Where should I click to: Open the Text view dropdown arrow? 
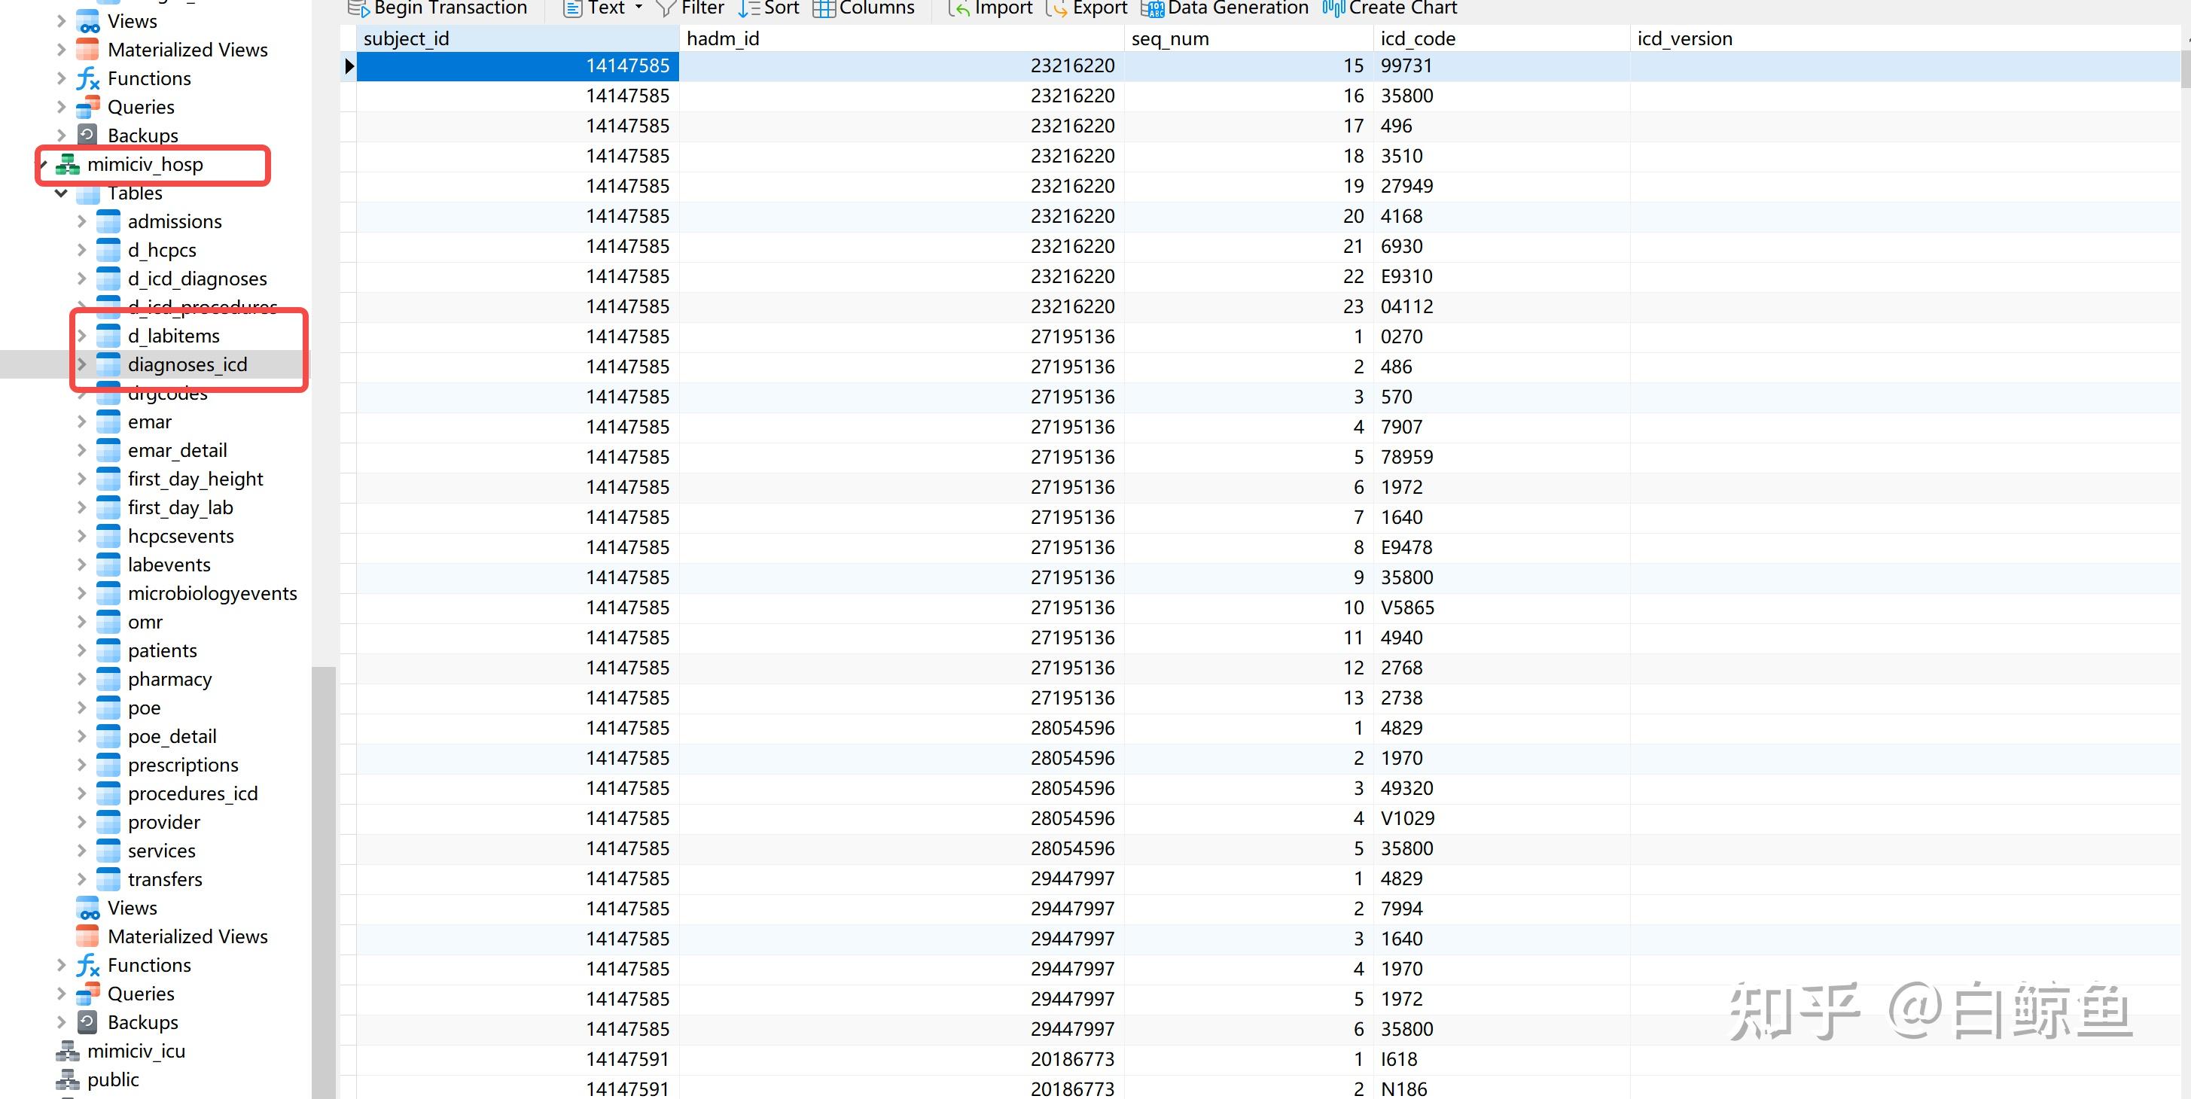pyautogui.click(x=638, y=8)
